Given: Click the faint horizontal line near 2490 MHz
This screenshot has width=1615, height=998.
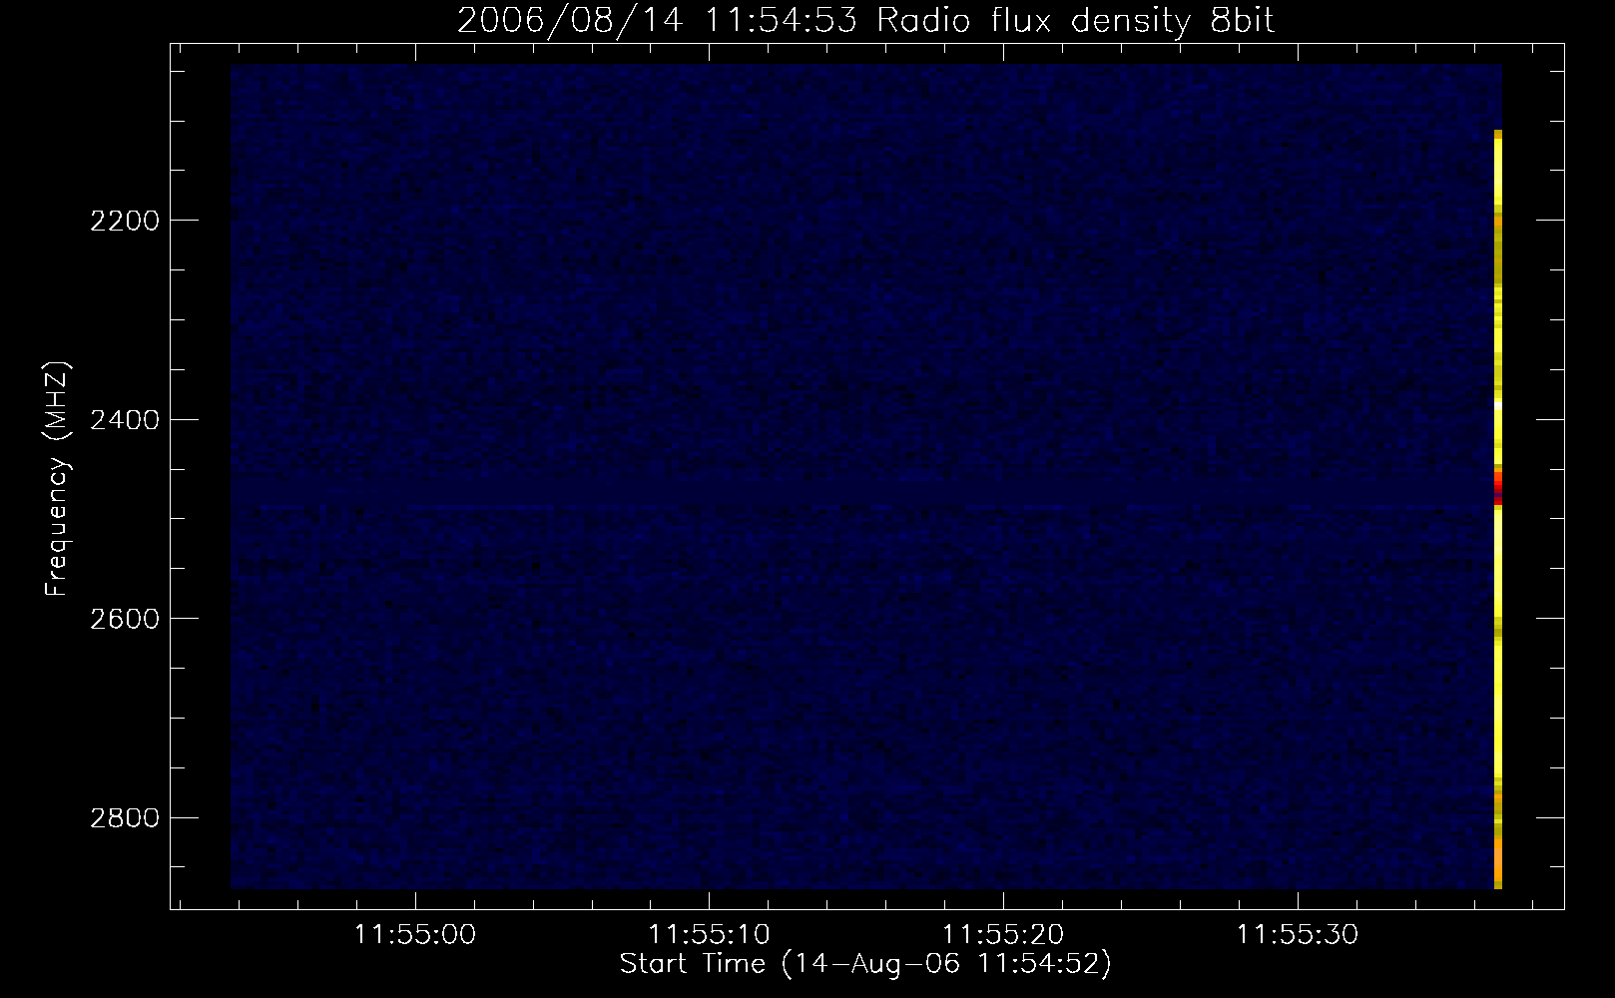Looking at the screenshot, I should click(863, 509).
